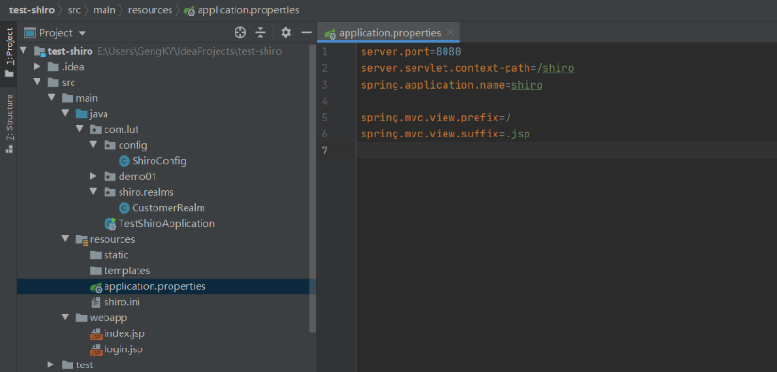This screenshot has height=372, width=777.
Task: Toggle the Structure tool window
Action: click(8, 123)
